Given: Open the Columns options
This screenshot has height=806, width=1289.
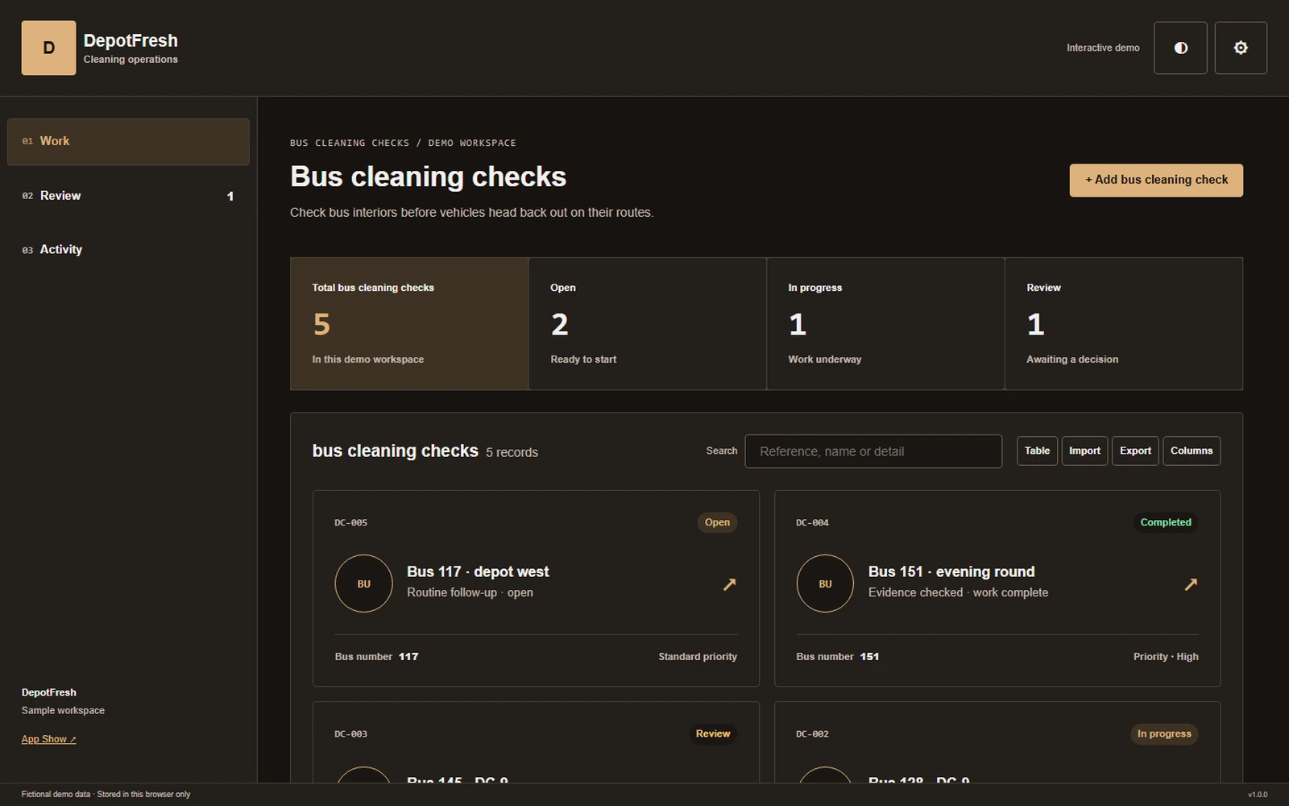Looking at the screenshot, I should tap(1191, 451).
